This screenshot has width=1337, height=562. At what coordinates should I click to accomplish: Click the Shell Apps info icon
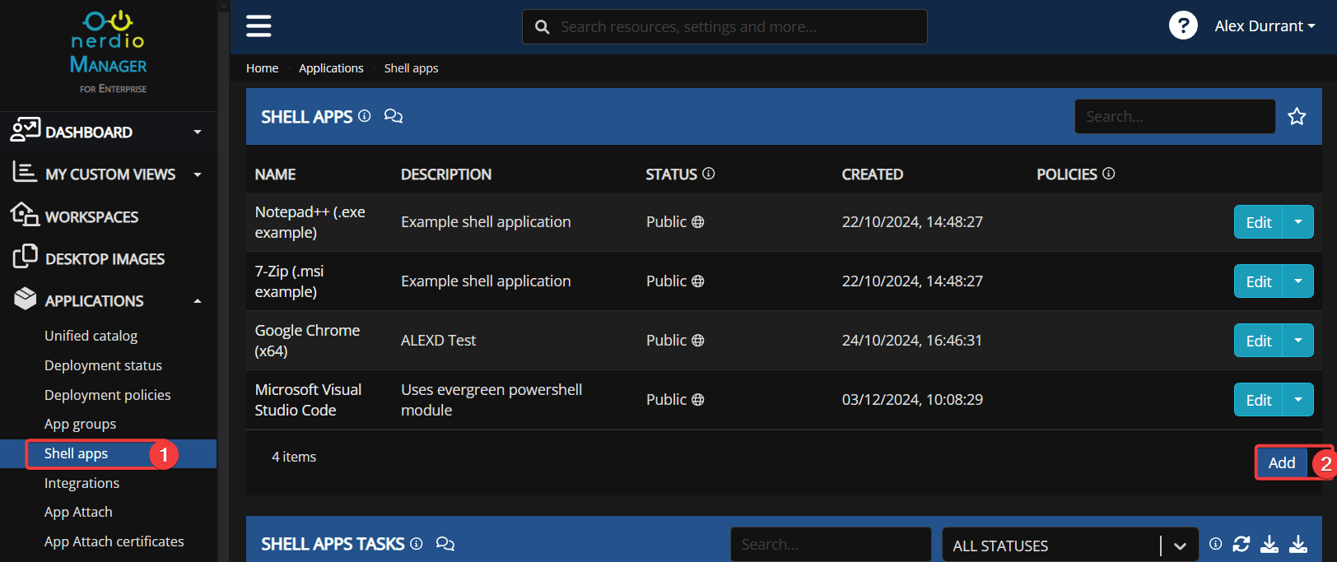click(364, 116)
